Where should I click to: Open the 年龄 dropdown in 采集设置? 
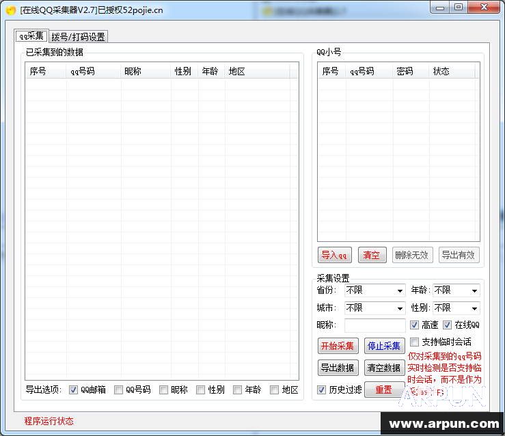[x=456, y=290]
